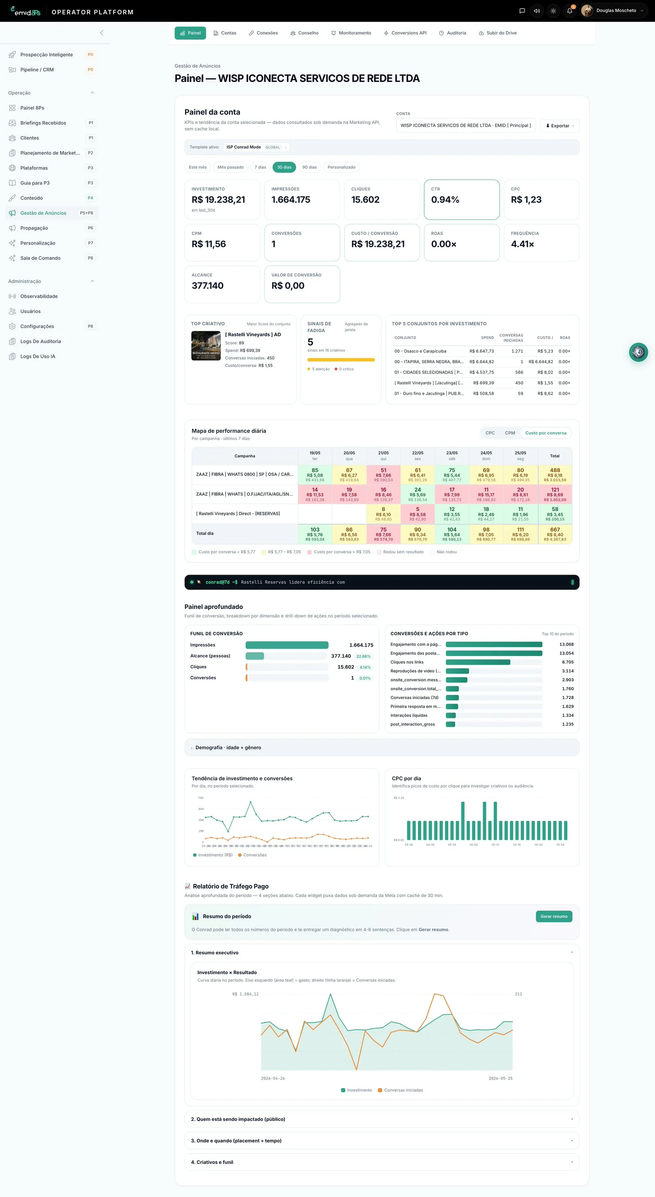Toggle the light/dark theme sun icon
655x1197 pixels.
click(x=553, y=11)
